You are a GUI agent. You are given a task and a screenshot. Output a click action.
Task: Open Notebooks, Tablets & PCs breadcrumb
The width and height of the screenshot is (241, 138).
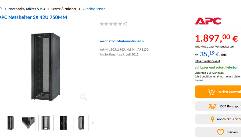coord(27,9)
